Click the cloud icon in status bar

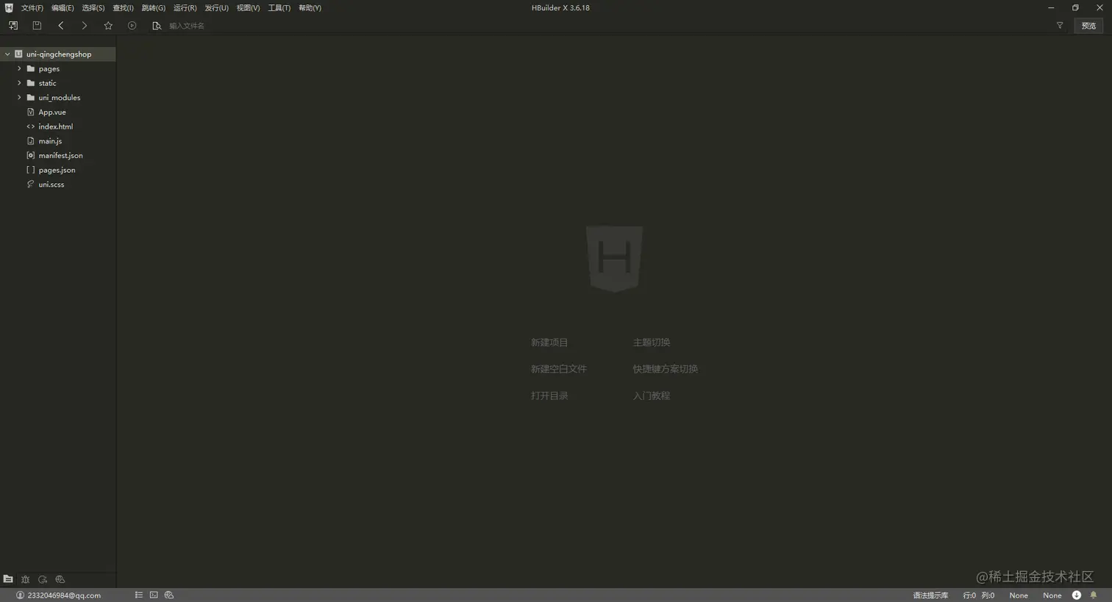pos(169,595)
